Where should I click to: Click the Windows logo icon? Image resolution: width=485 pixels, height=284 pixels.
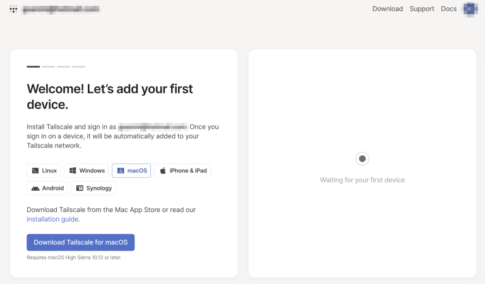[x=73, y=170]
